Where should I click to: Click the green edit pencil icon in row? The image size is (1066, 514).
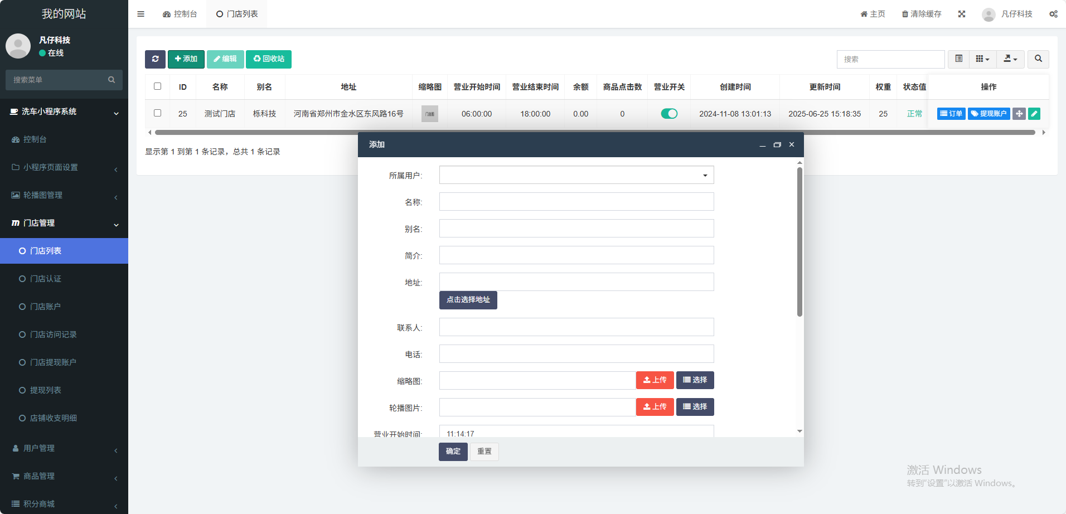(1034, 114)
